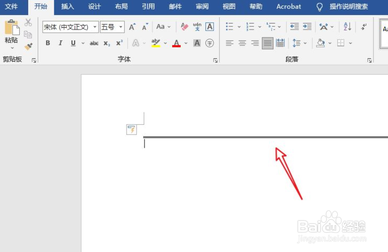Toggle italic formatting
This screenshot has width=388, height=252.
click(61, 43)
